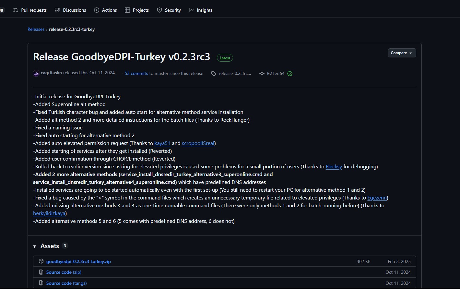The image size is (460, 289).
Task: Collapse the Assets section triangle
Action: pos(35,247)
